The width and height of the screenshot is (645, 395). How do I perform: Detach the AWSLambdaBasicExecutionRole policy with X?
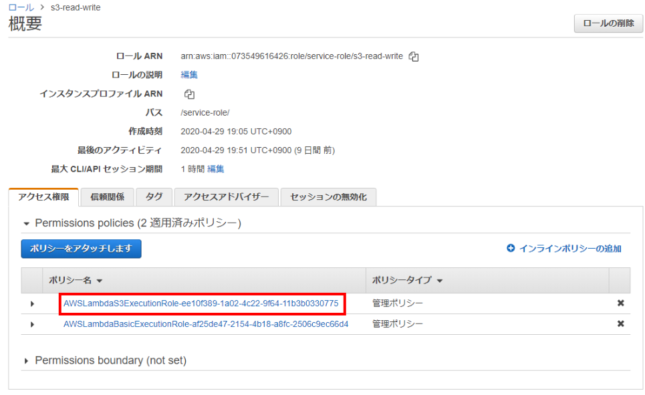(x=621, y=323)
